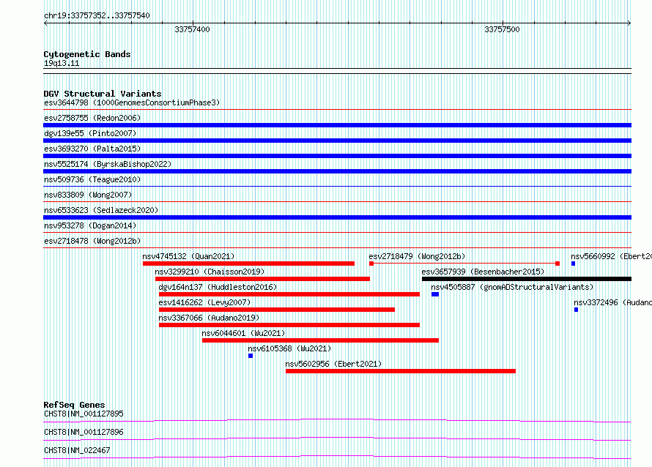The height and width of the screenshot is (467, 652).
Task: Click the small blue nsv6105368 (Wu2021) marker
Action: click(251, 356)
